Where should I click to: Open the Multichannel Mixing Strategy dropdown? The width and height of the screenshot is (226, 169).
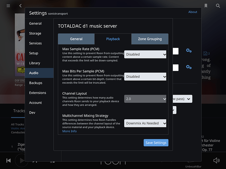145,123
